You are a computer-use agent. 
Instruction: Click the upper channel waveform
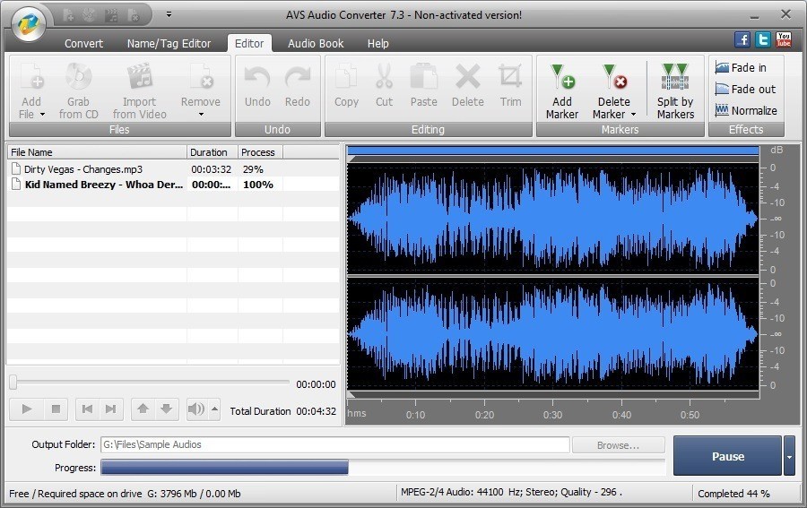click(552, 219)
